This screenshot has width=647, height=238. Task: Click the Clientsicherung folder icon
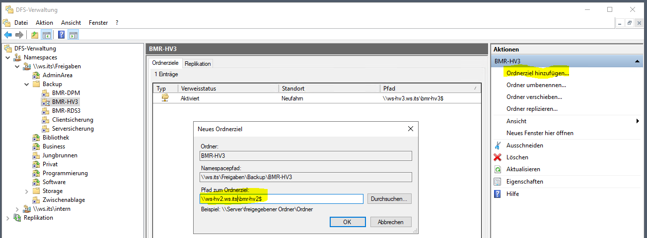point(46,120)
